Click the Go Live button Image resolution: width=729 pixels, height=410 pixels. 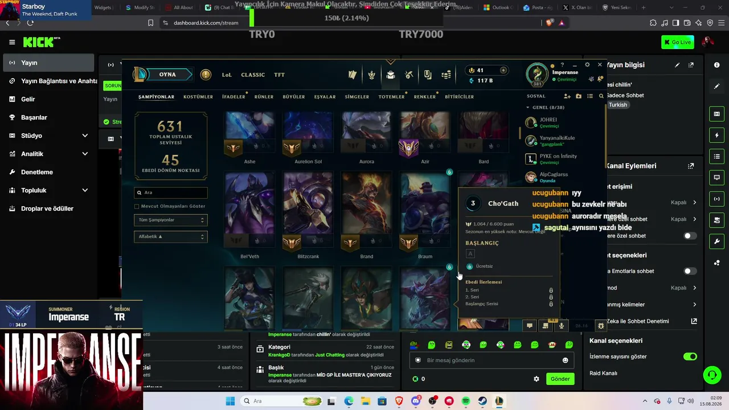coord(677,42)
